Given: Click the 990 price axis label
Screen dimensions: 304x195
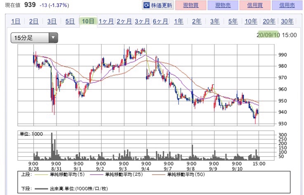Looking at the screenshot, I should (x=283, y=55).
